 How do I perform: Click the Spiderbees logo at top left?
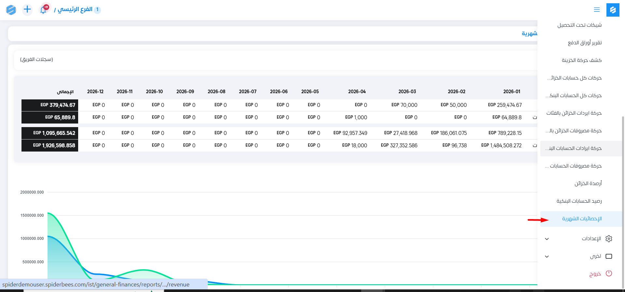click(11, 10)
